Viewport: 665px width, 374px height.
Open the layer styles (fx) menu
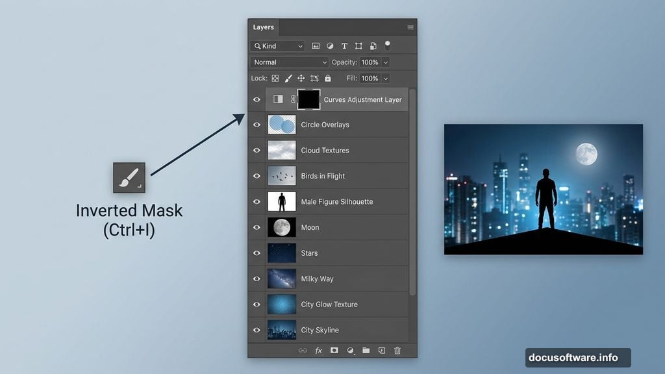pos(318,351)
